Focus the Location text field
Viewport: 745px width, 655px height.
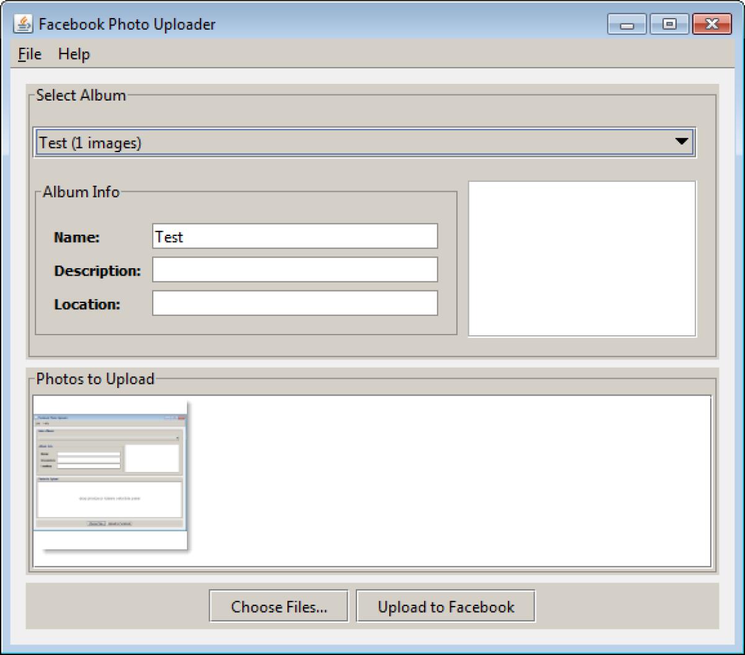(x=295, y=303)
